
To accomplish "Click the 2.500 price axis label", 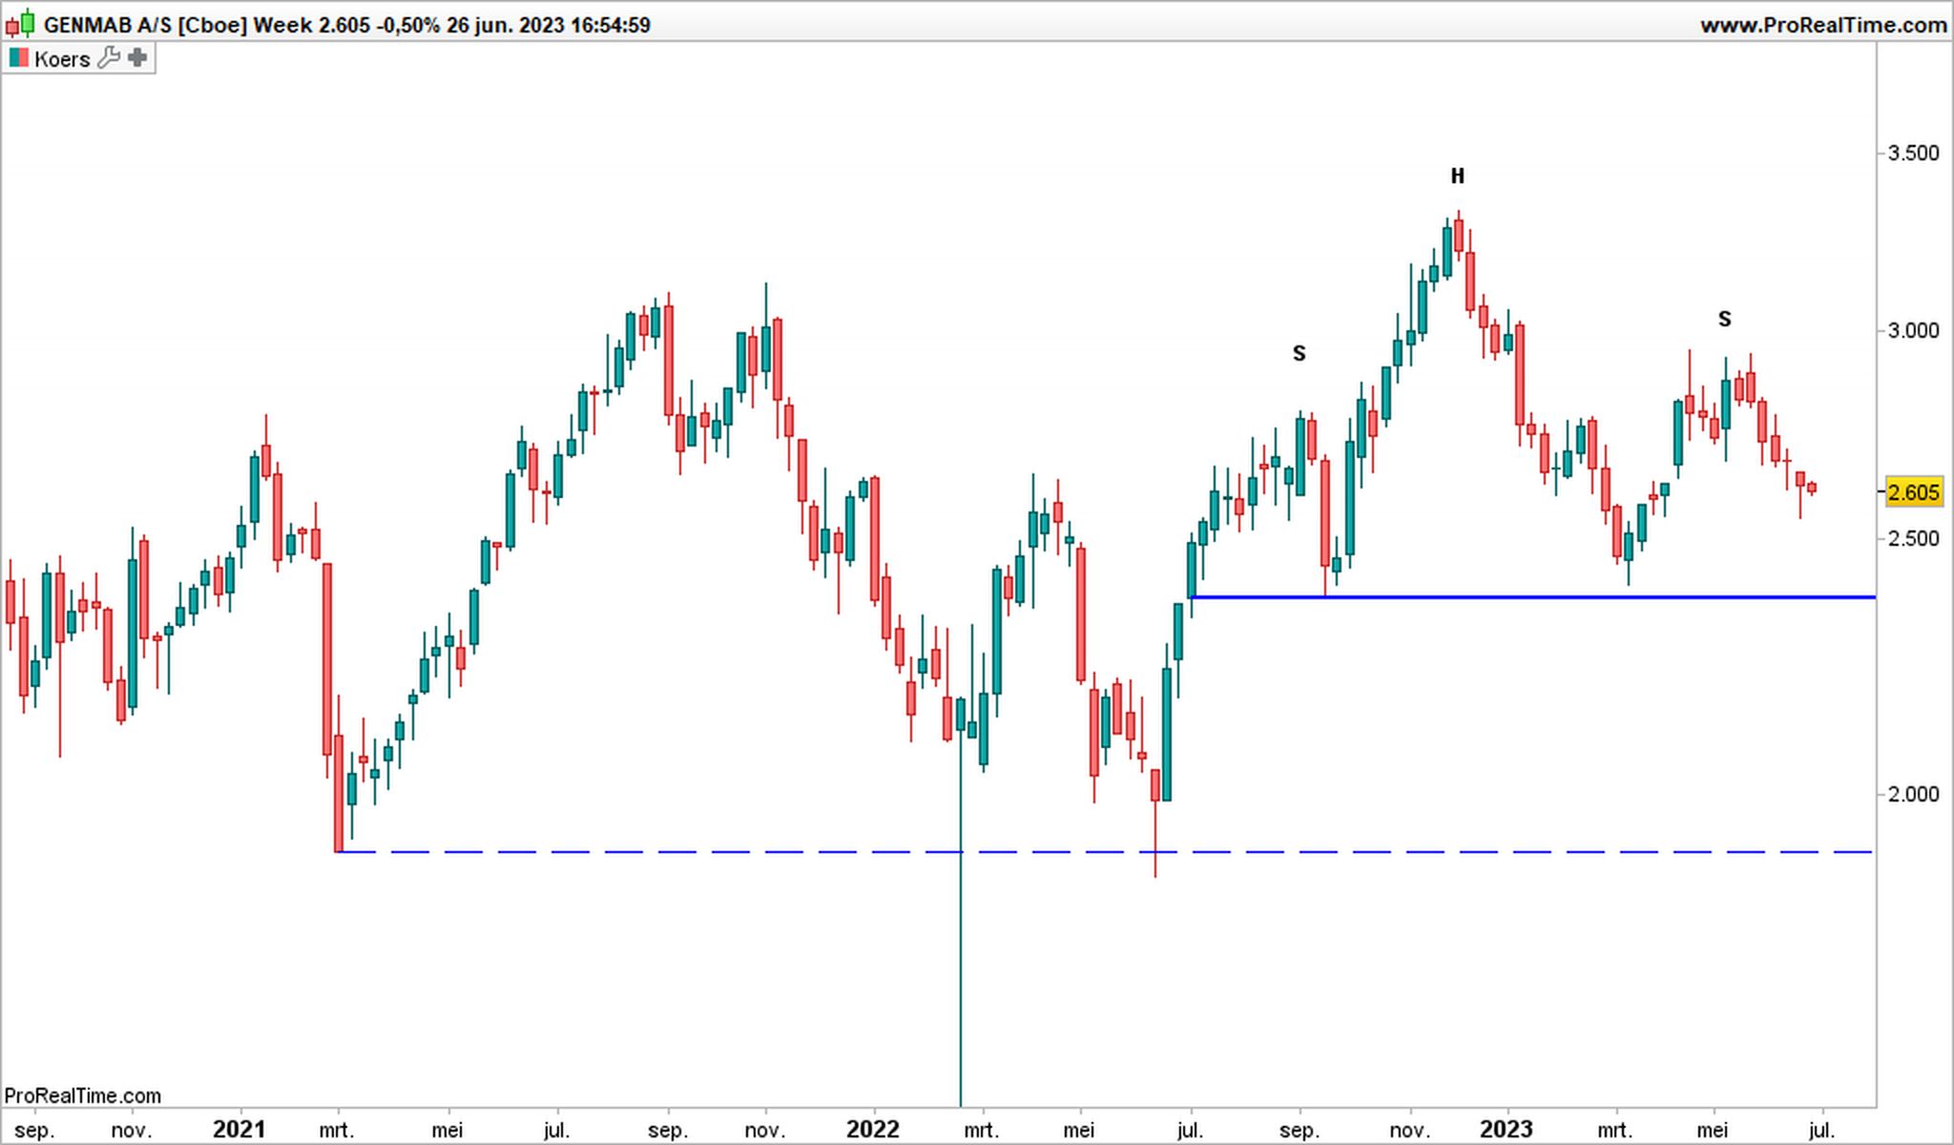I will coord(1914,538).
